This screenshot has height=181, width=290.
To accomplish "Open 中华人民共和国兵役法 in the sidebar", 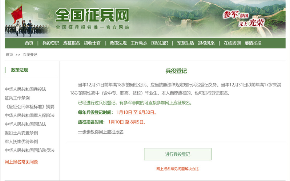I will tap(25, 89).
